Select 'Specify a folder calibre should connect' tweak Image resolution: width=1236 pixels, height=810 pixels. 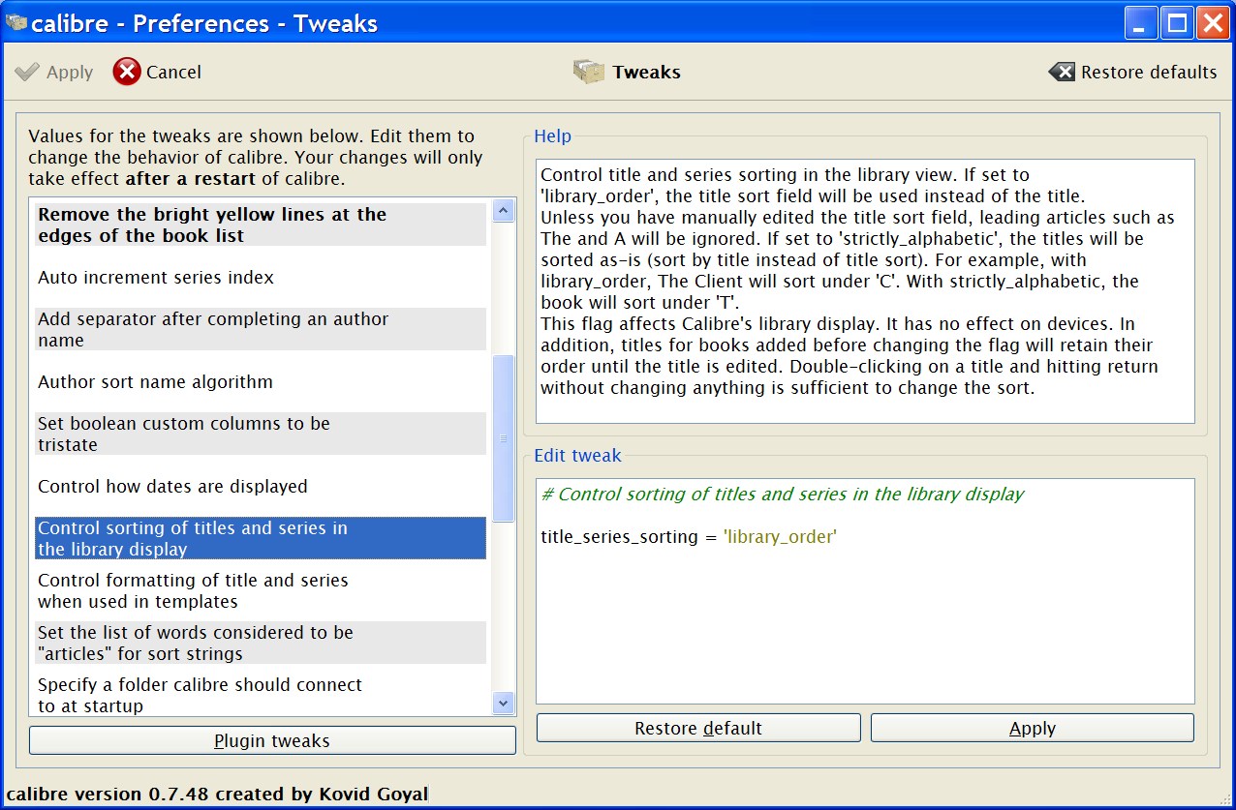click(261, 695)
